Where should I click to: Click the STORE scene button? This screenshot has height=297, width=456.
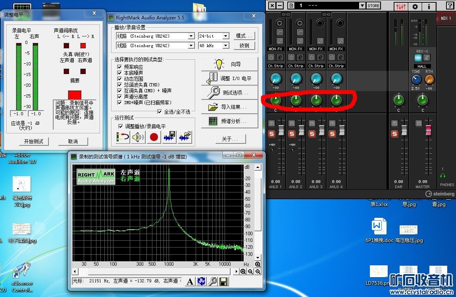373,6
